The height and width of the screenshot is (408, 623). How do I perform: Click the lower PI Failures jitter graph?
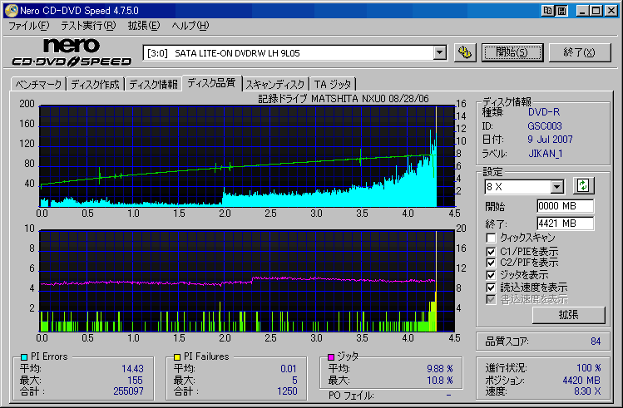[x=247, y=281]
